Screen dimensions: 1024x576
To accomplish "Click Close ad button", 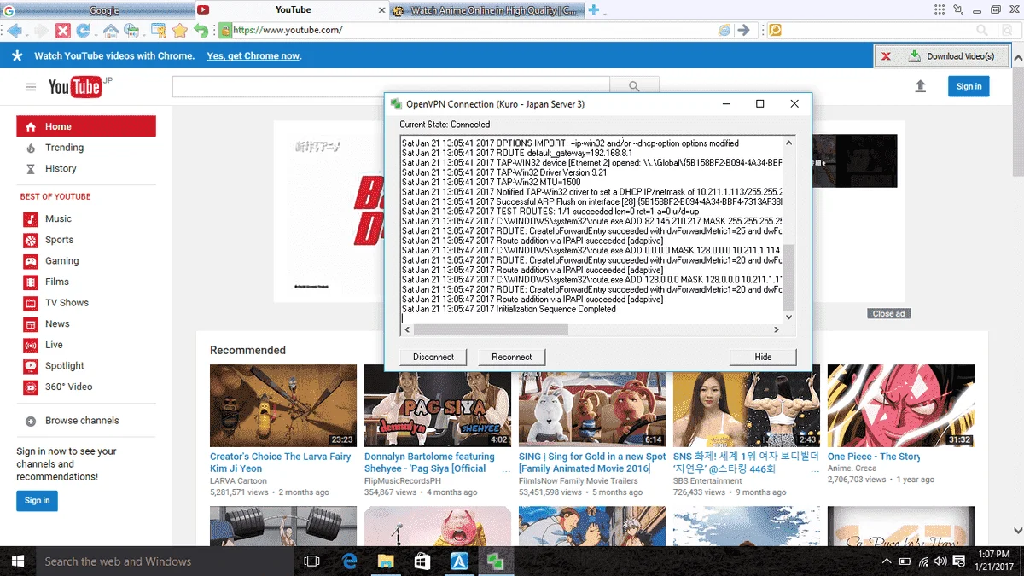I will point(888,314).
